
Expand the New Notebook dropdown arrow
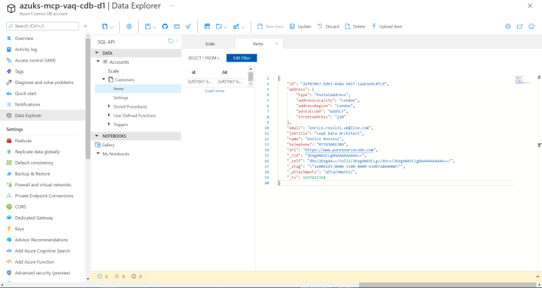coord(154,27)
